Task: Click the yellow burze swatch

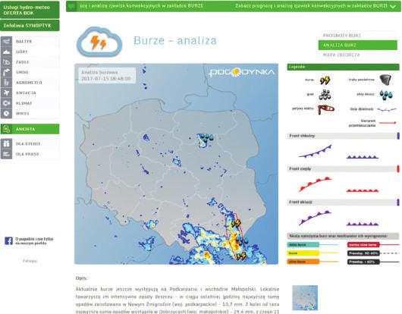Action: point(303,253)
